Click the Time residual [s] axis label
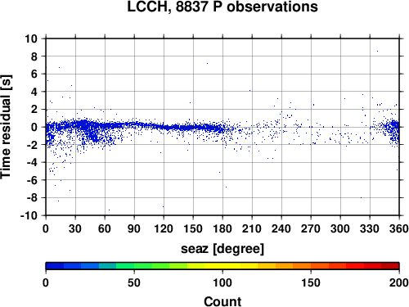The height and width of the screenshot is (307, 409). 6,127
